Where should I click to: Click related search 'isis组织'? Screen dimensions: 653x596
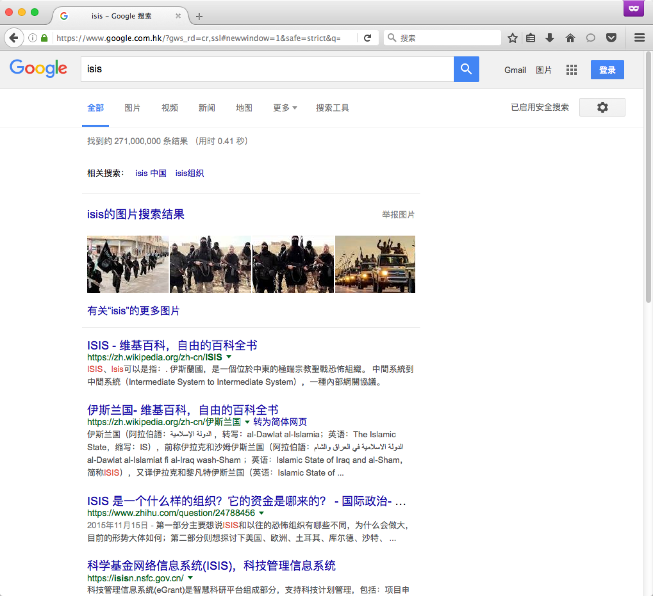(189, 173)
